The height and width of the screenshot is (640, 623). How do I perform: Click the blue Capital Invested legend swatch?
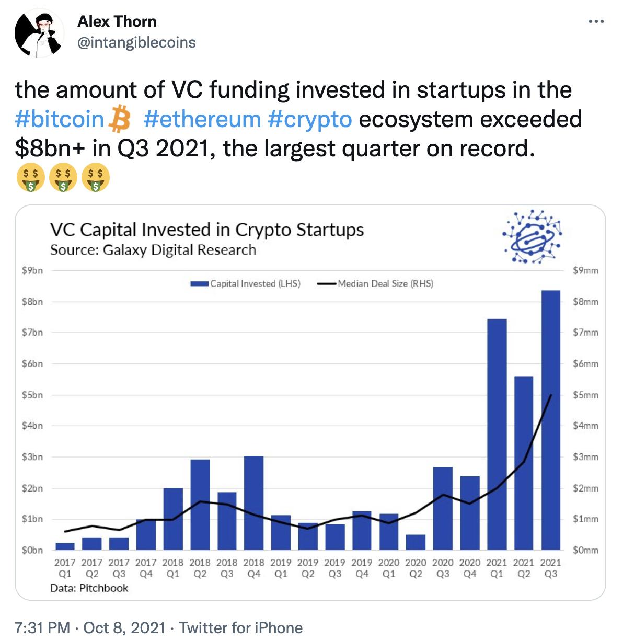200,284
